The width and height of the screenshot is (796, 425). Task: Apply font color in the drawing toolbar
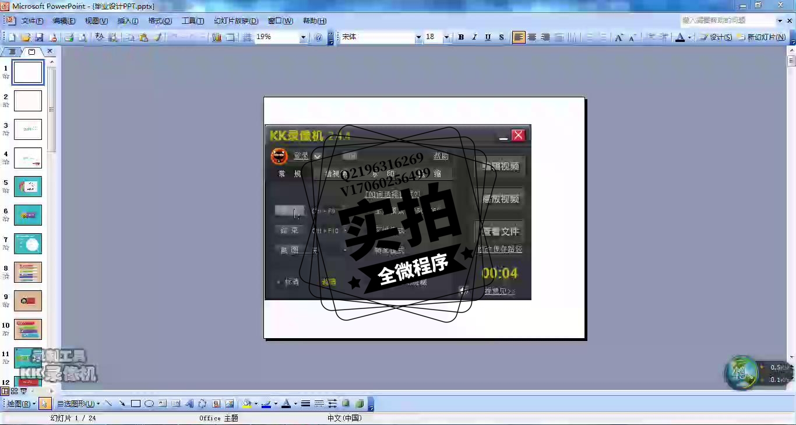(286, 403)
